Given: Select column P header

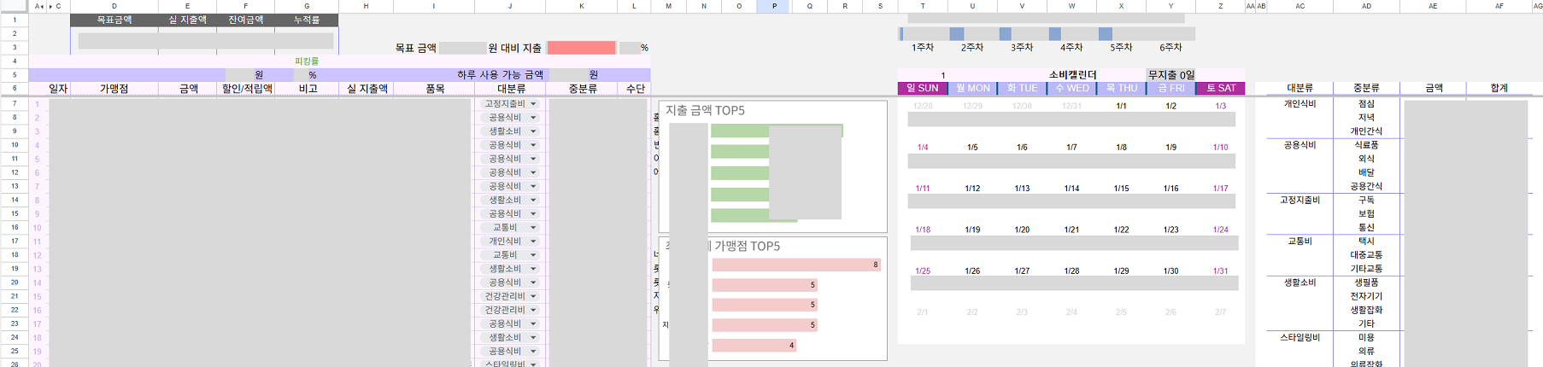Looking at the screenshot, I should click(774, 6).
